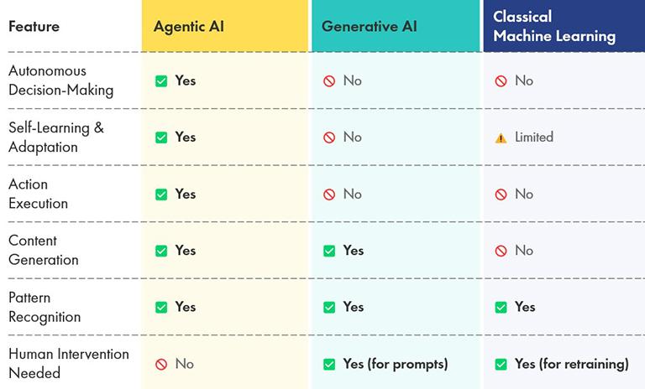Click the Self-Learning & Adaptation row label

click(x=56, y=137)
